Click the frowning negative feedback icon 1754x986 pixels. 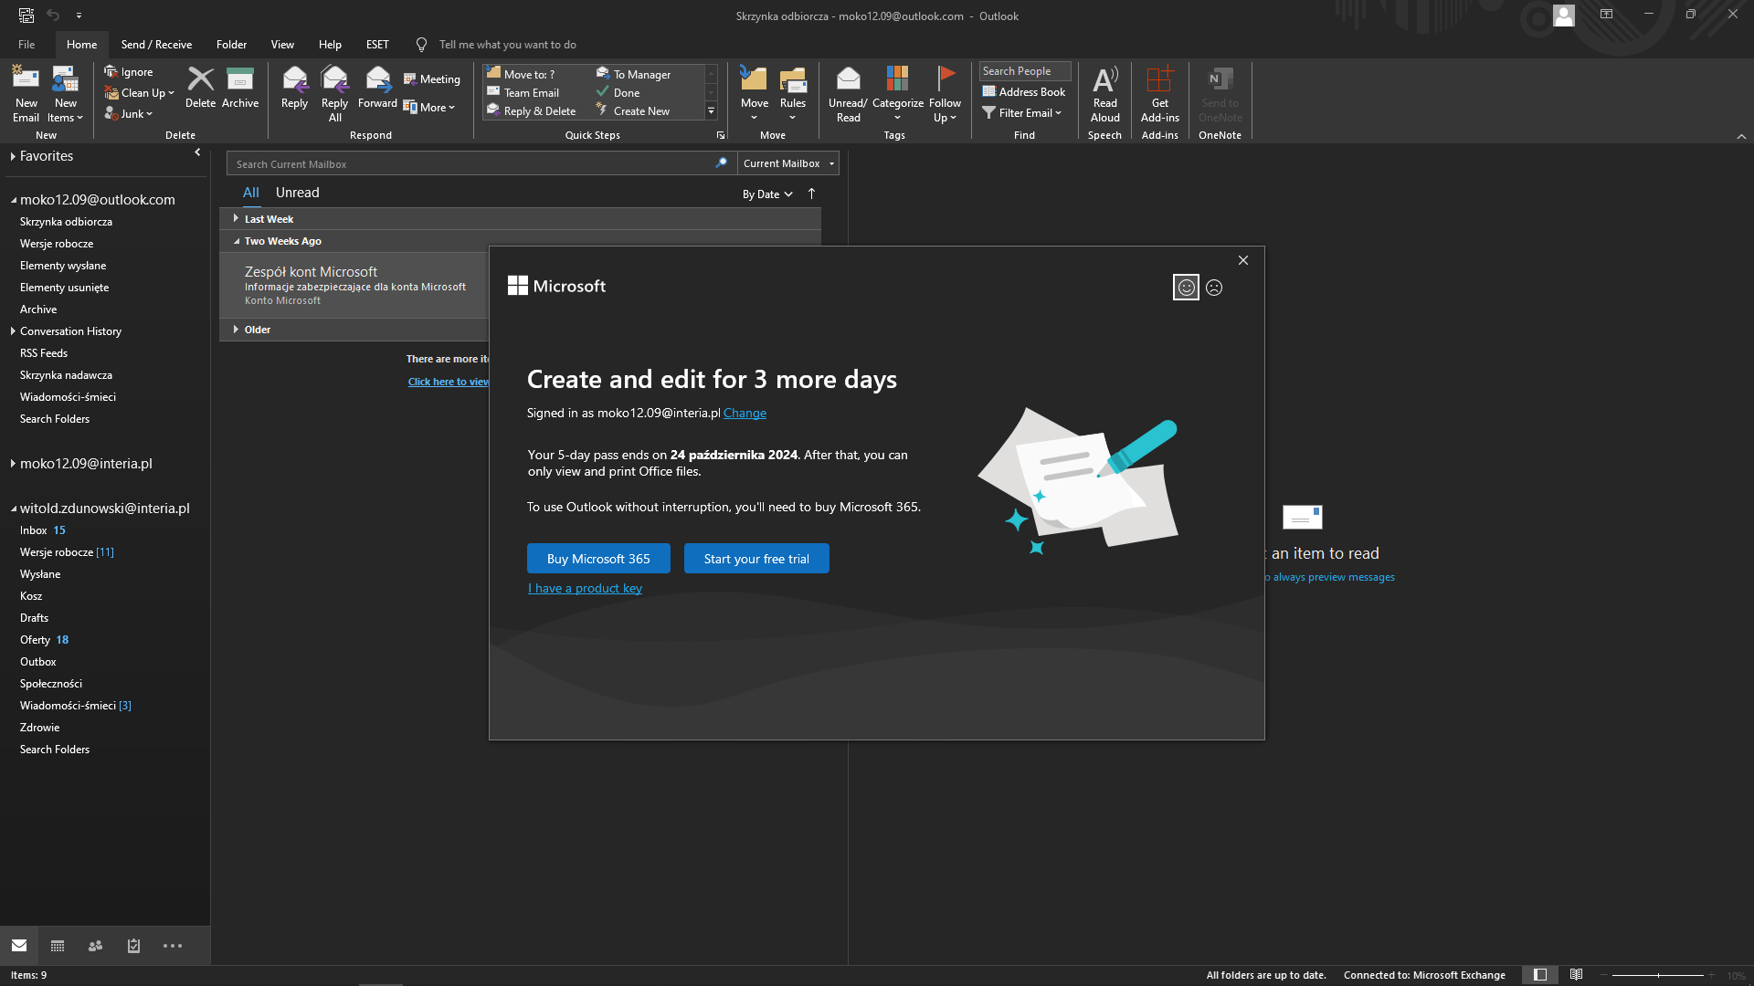(x=1214, y=288)
